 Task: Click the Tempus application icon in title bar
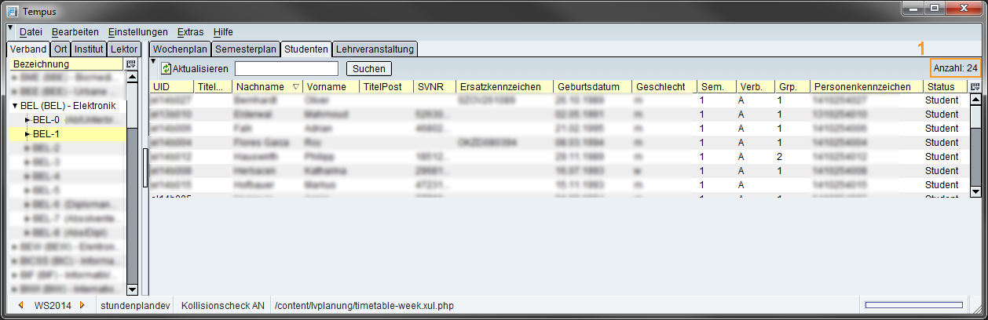point(12,11)
